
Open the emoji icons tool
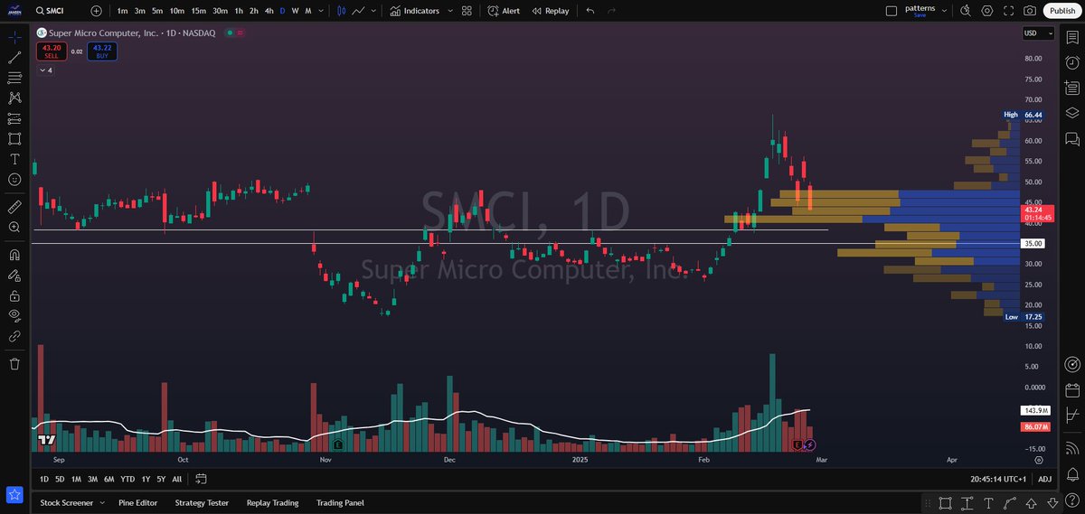coord(14,179)
